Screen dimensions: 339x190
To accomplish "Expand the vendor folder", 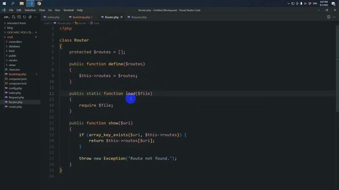I will pos(13,60).
